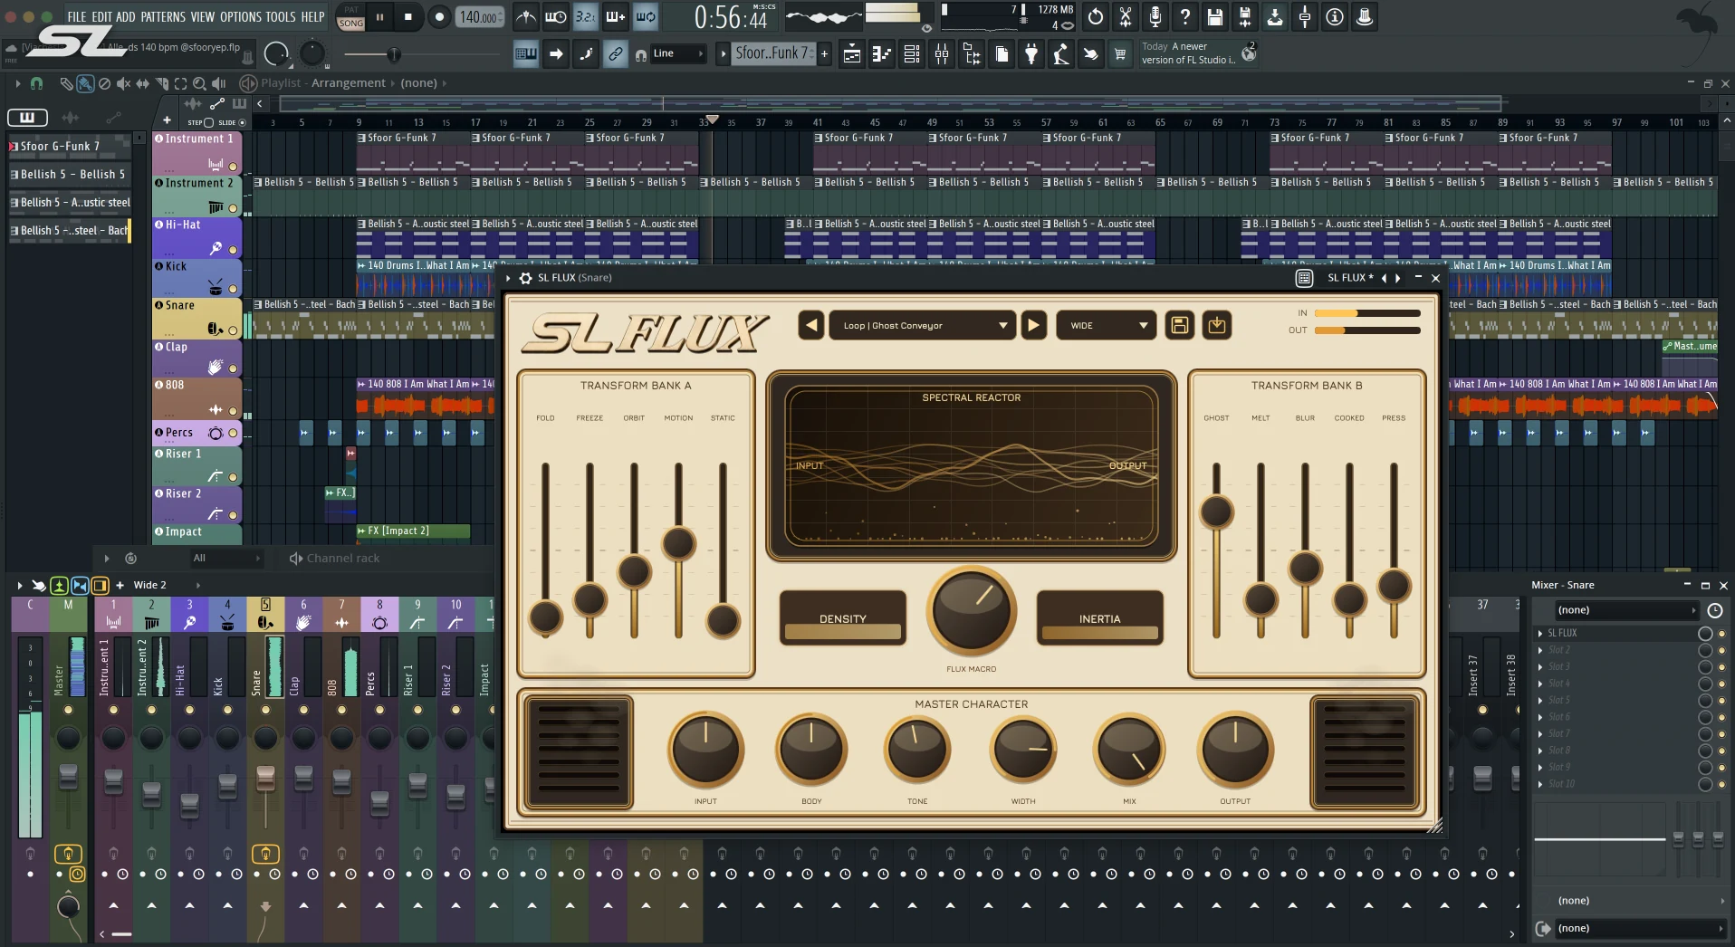Screen dimensions: 1735x947
Task: Open the plugin picker plug icon
Action: pos(1031,54)
